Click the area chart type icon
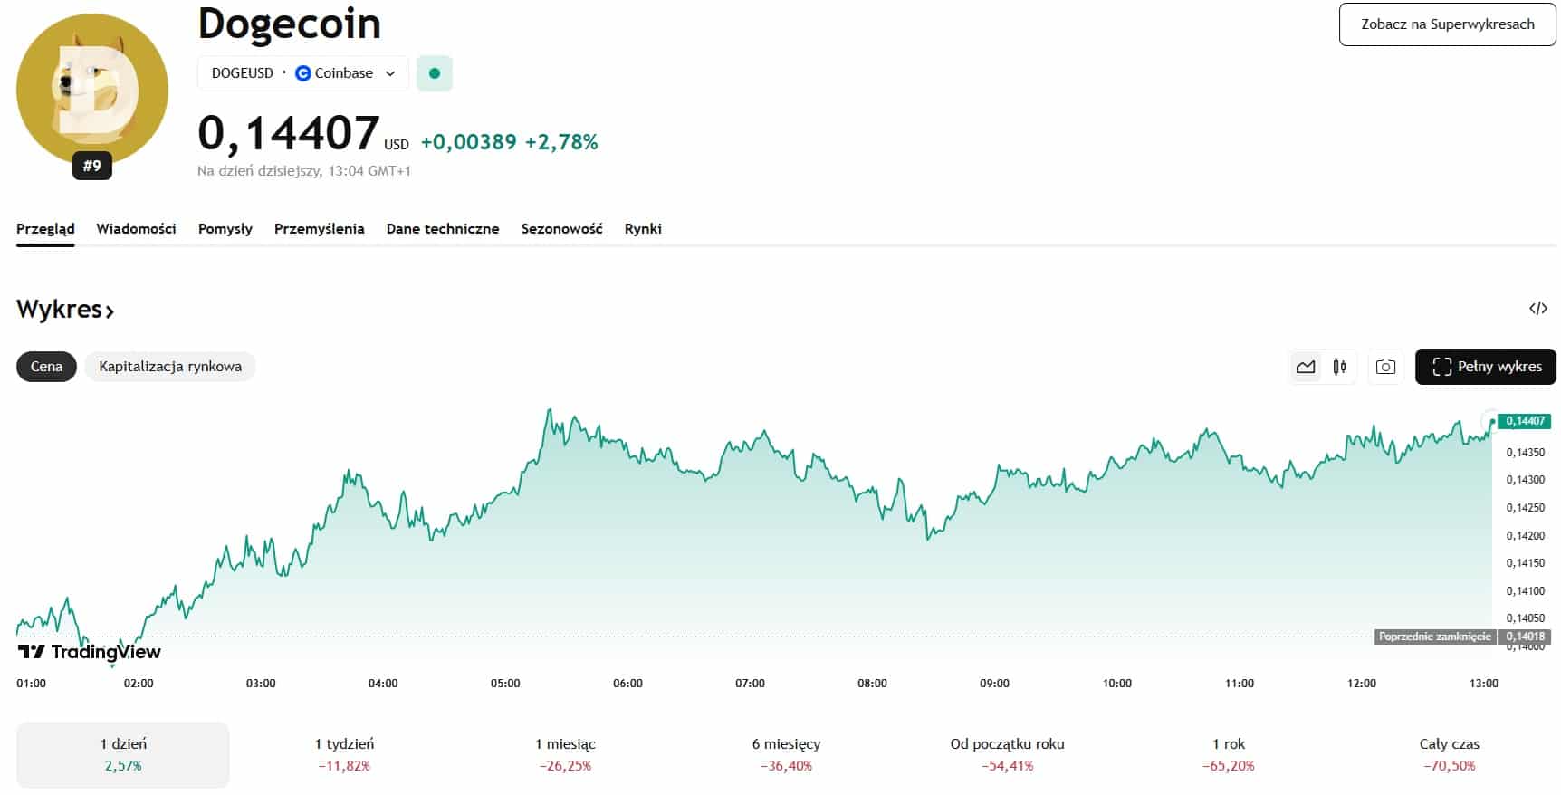The width and height of the screenshot is (1561, 795). pos(1305,367)
